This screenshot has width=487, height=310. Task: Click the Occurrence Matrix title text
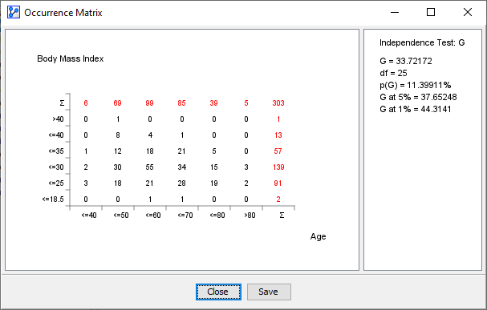[63, 13]
